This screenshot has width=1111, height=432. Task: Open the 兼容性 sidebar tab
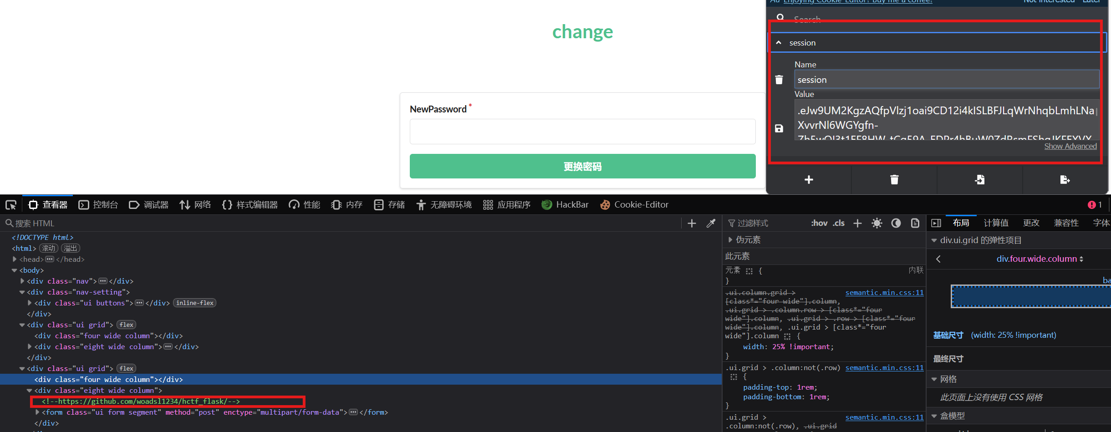[x=1066, y=223]
